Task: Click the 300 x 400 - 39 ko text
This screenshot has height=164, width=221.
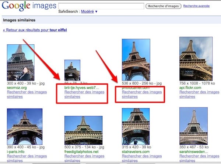Action: click(26, 83)
